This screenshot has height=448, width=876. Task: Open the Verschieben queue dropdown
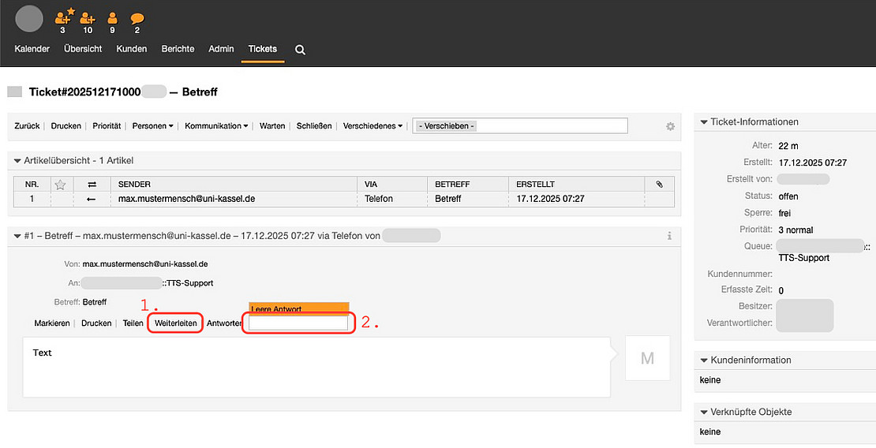click(x=519, y=126)
